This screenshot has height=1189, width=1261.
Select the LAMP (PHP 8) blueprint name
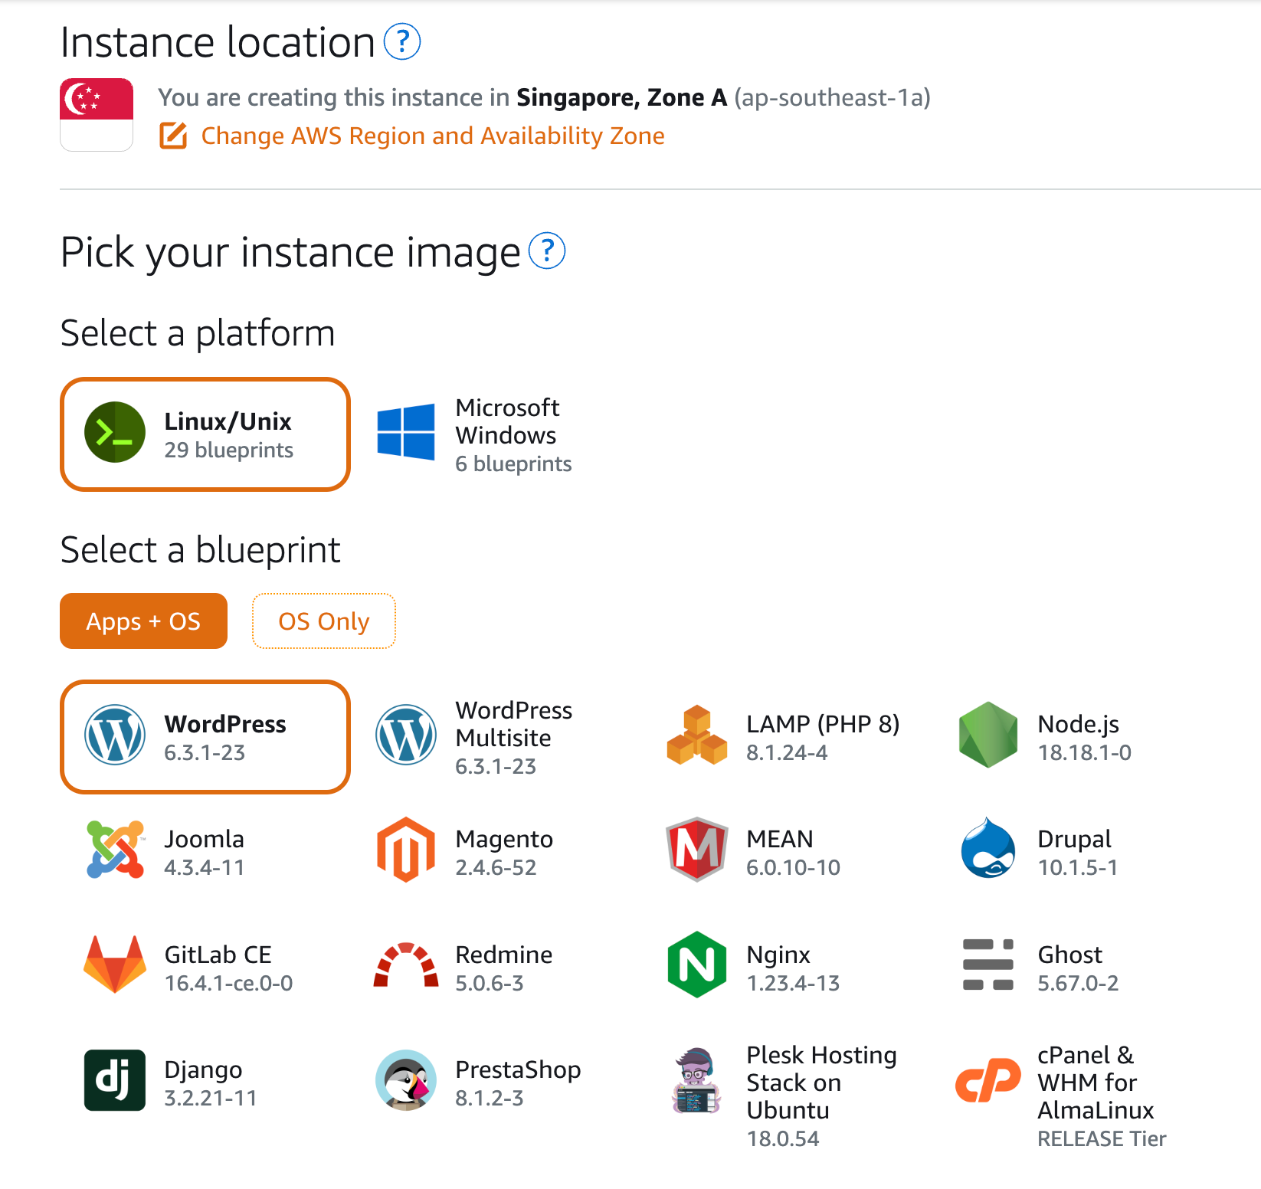823,724
